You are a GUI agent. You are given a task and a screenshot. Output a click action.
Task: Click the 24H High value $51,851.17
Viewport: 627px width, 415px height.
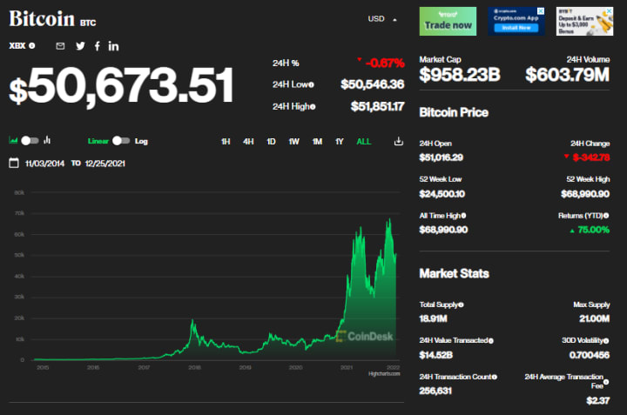pos(377,106)
